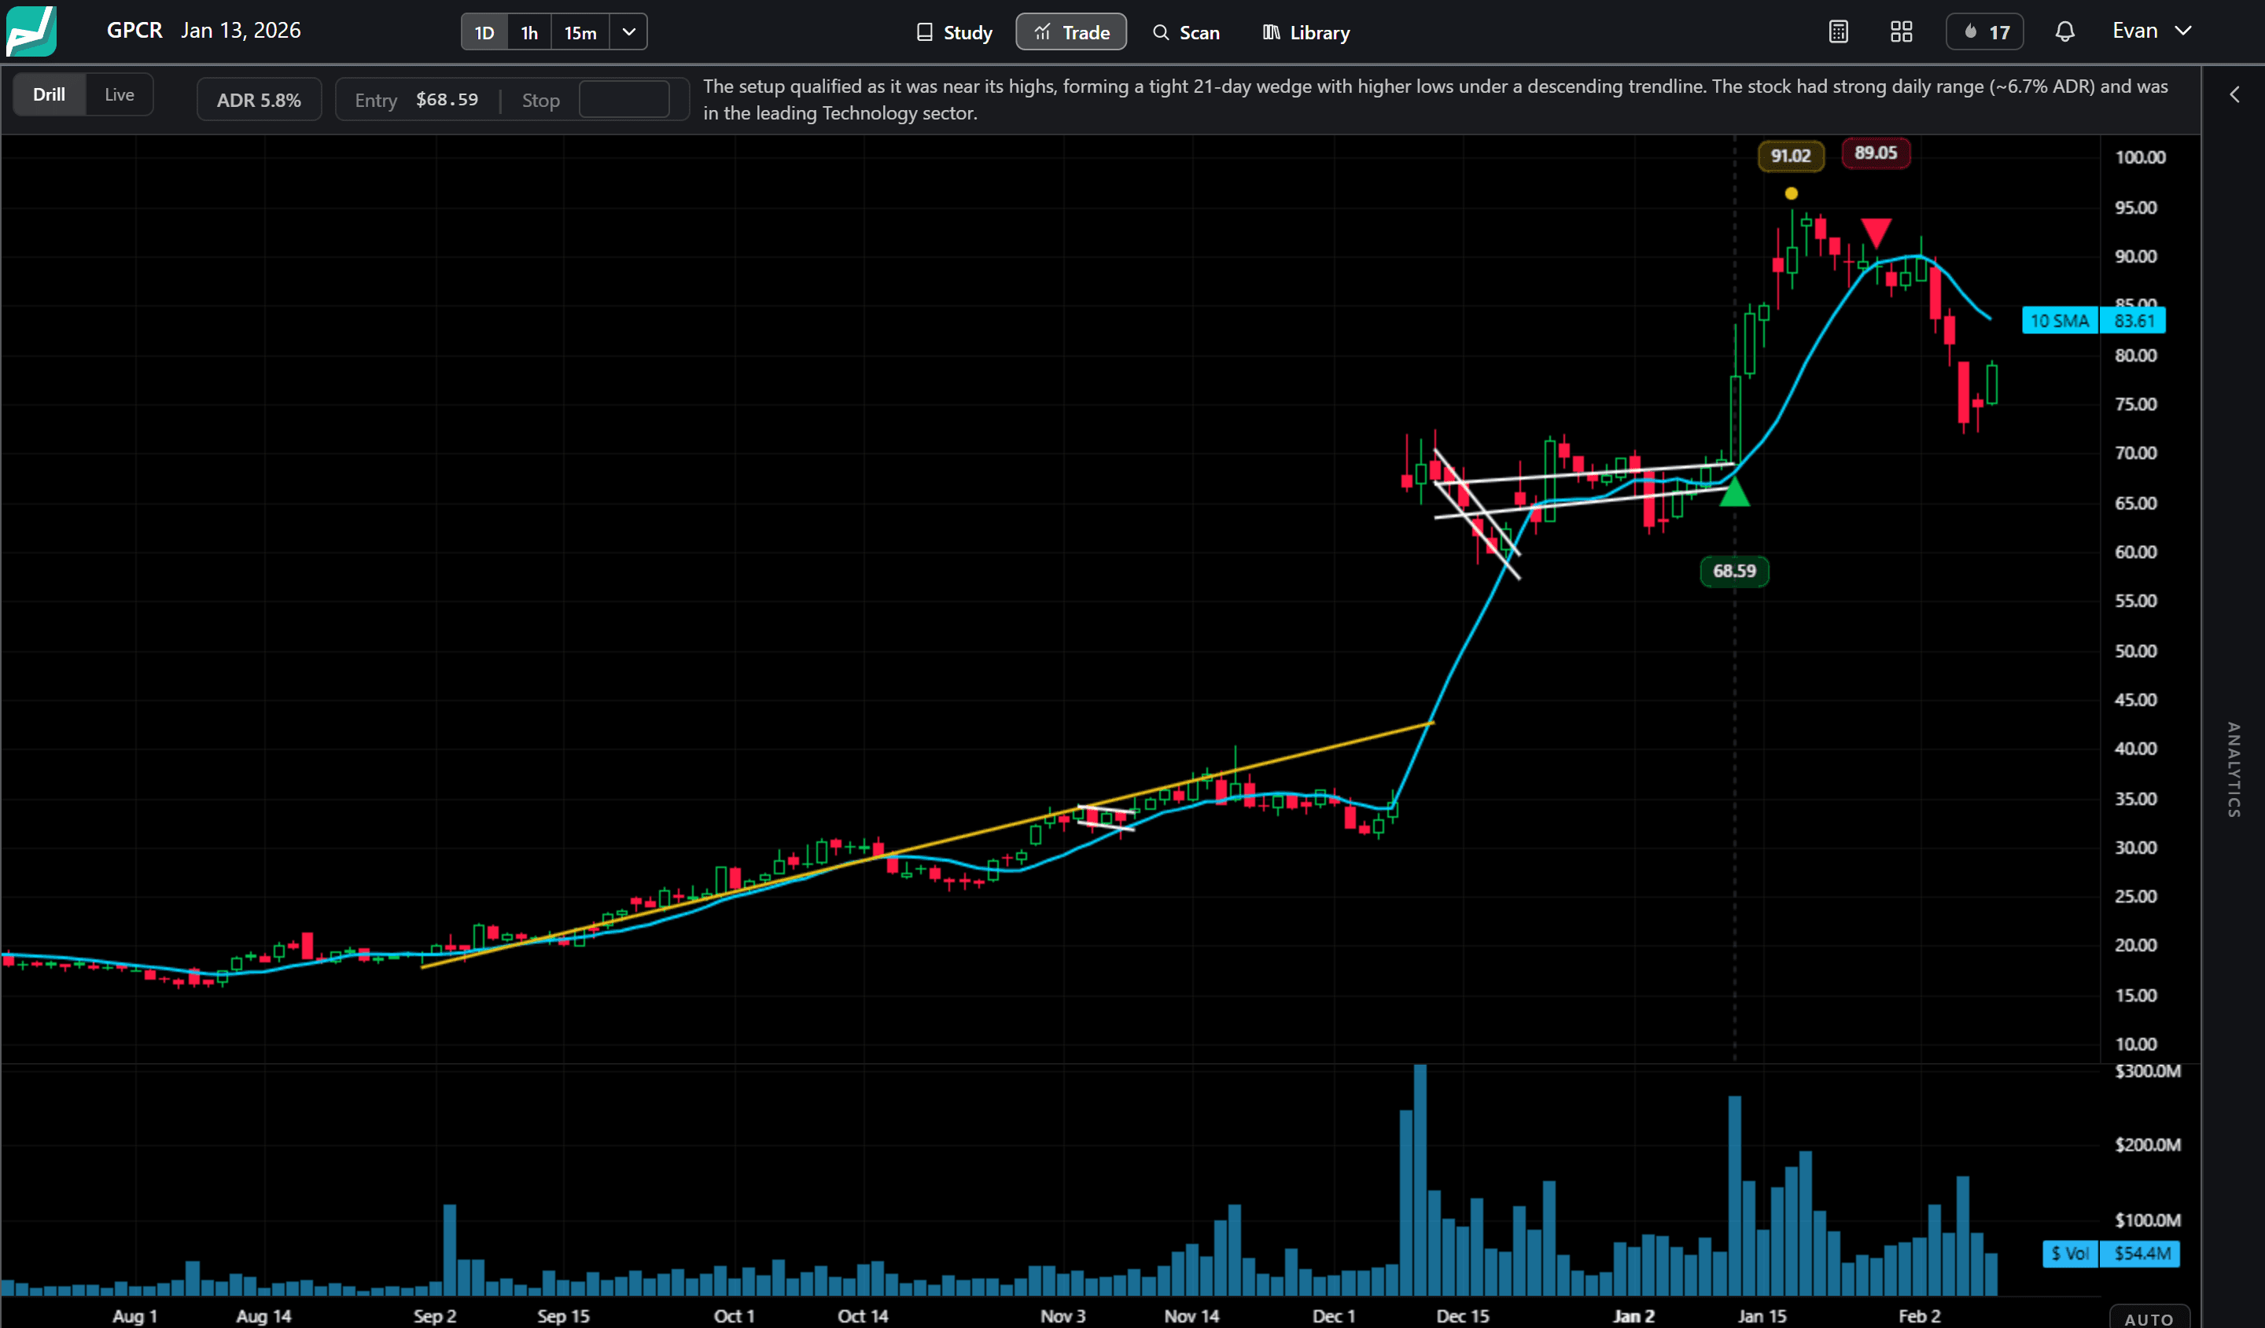Viewport: 2265px width, 1328px height.
Task: Switch to Live mode
Action: [120, 94]
